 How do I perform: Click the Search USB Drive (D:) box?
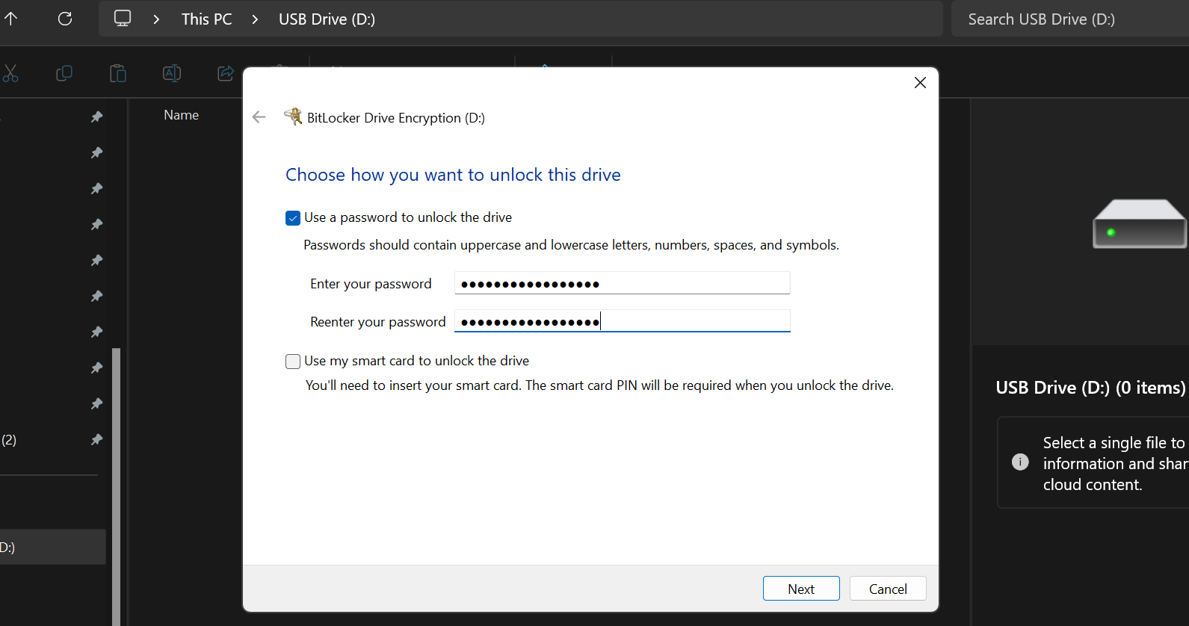point(1069,19)
